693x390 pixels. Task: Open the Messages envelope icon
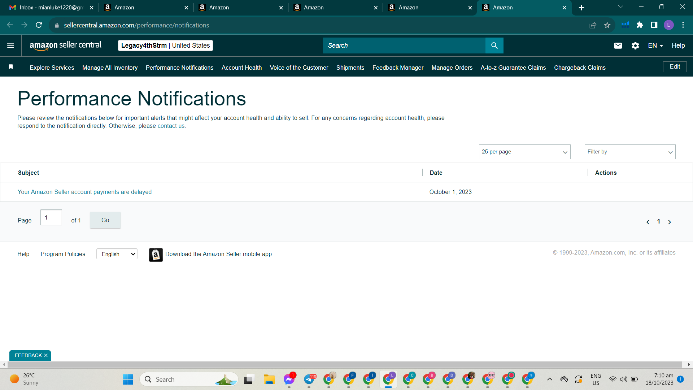(618, 45)
